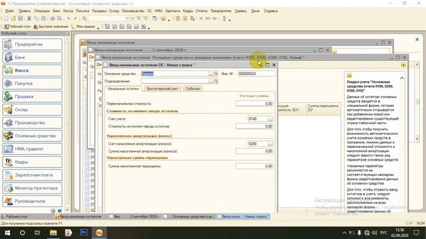Open the calendar toolbar icon
426x239 pixels.
[x=185, y=19]
